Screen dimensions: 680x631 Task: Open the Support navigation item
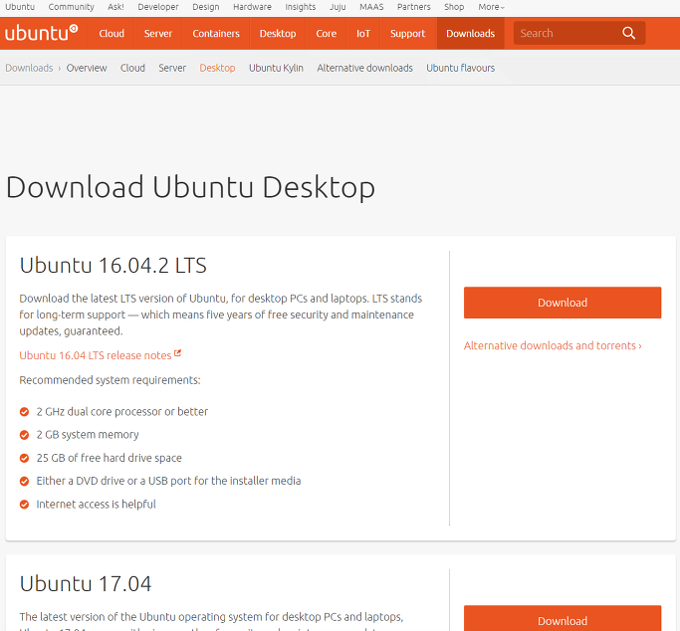[407, 34]
